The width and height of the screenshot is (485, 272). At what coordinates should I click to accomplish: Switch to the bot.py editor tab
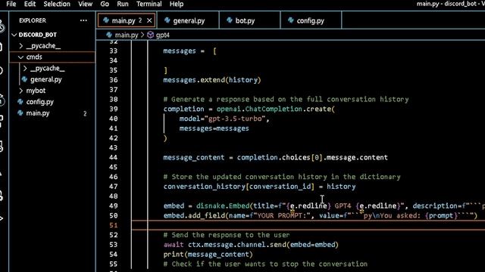(249, 20)
